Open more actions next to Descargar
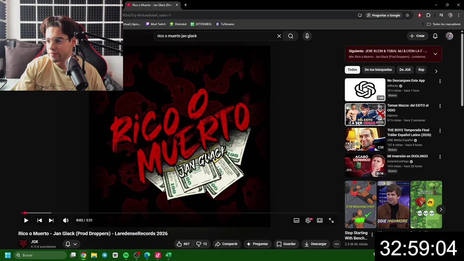Screen dimensions: 464x261 (x=336, y=244)
